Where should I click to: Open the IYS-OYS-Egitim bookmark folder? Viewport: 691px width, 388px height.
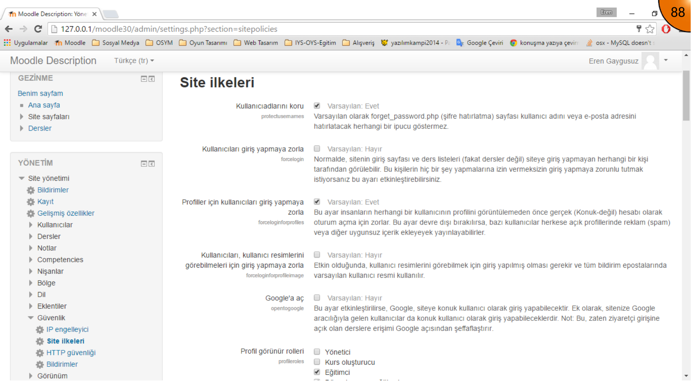(x=310, y=43)
